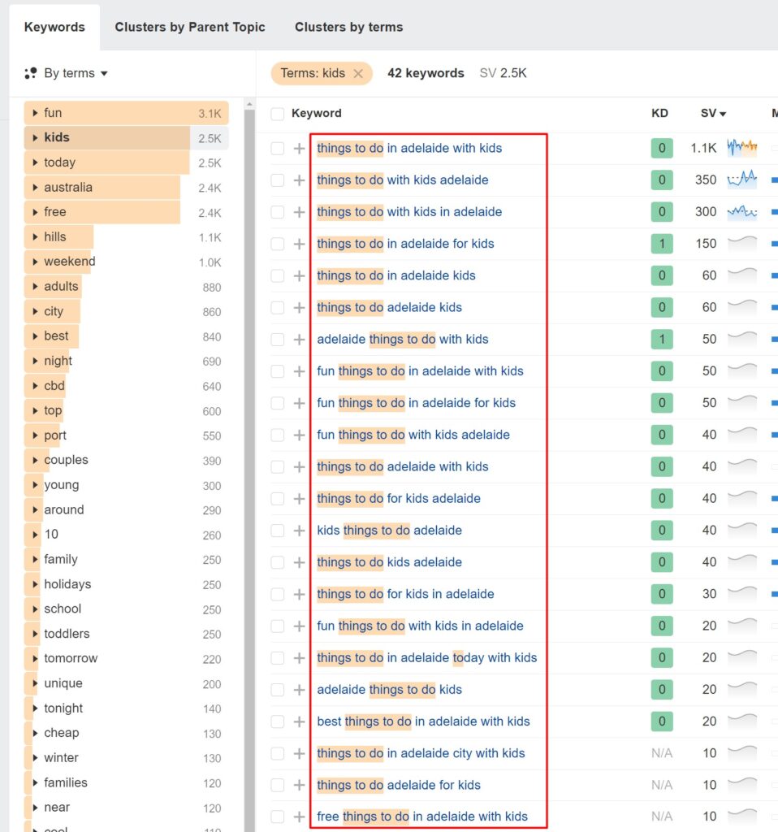The height and width of the screenshot is (832, 778).
Task: Open the 'By terms' grouping dropdown
Action: (67, 73)
